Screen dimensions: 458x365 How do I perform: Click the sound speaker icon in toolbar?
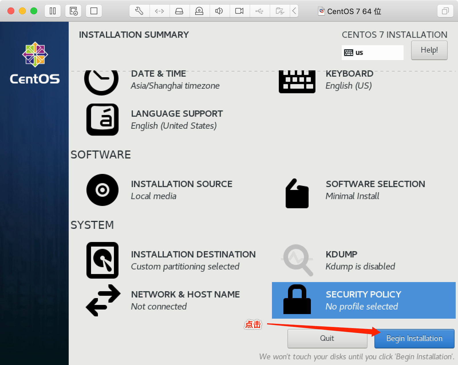pos(219,11)
